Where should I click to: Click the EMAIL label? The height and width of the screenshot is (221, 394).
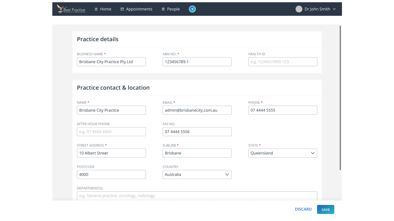(167, 103)
